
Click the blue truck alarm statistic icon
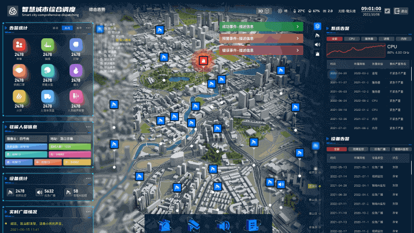pyautogui.click(x=47, y=96)
